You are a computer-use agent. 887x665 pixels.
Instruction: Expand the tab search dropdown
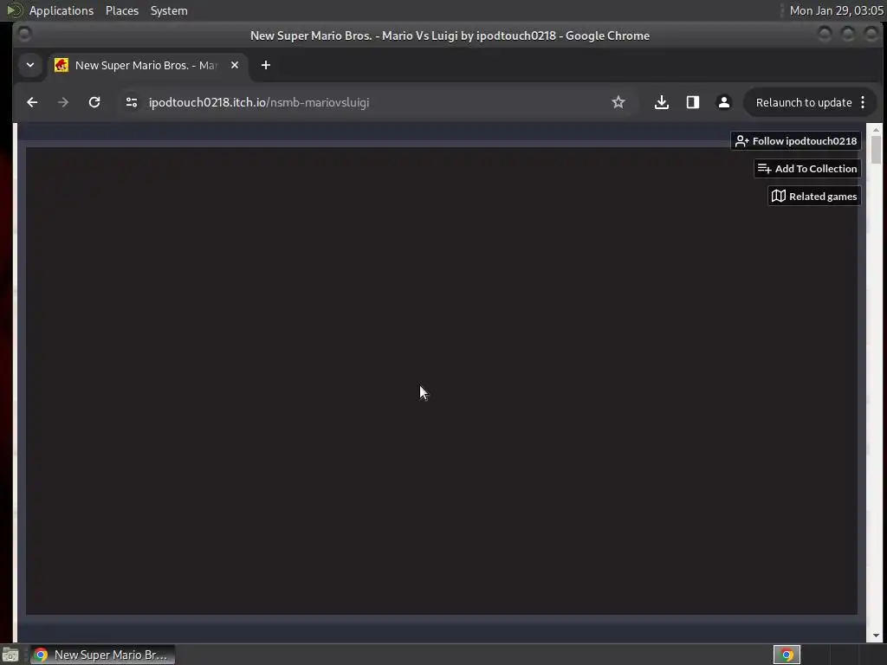pyautogui.click(x=30, y=65)
